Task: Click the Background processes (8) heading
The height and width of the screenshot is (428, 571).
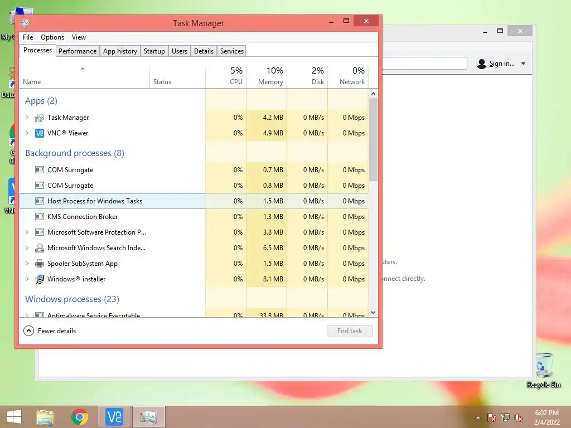Action: coord(75,153)
